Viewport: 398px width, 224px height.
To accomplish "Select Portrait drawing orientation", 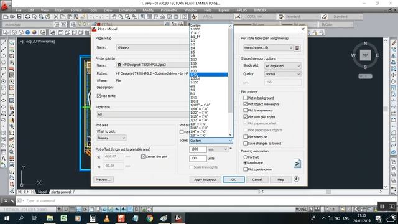I will (246, 157).
